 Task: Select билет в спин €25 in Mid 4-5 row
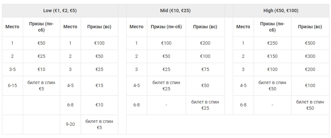pos(166,85)
